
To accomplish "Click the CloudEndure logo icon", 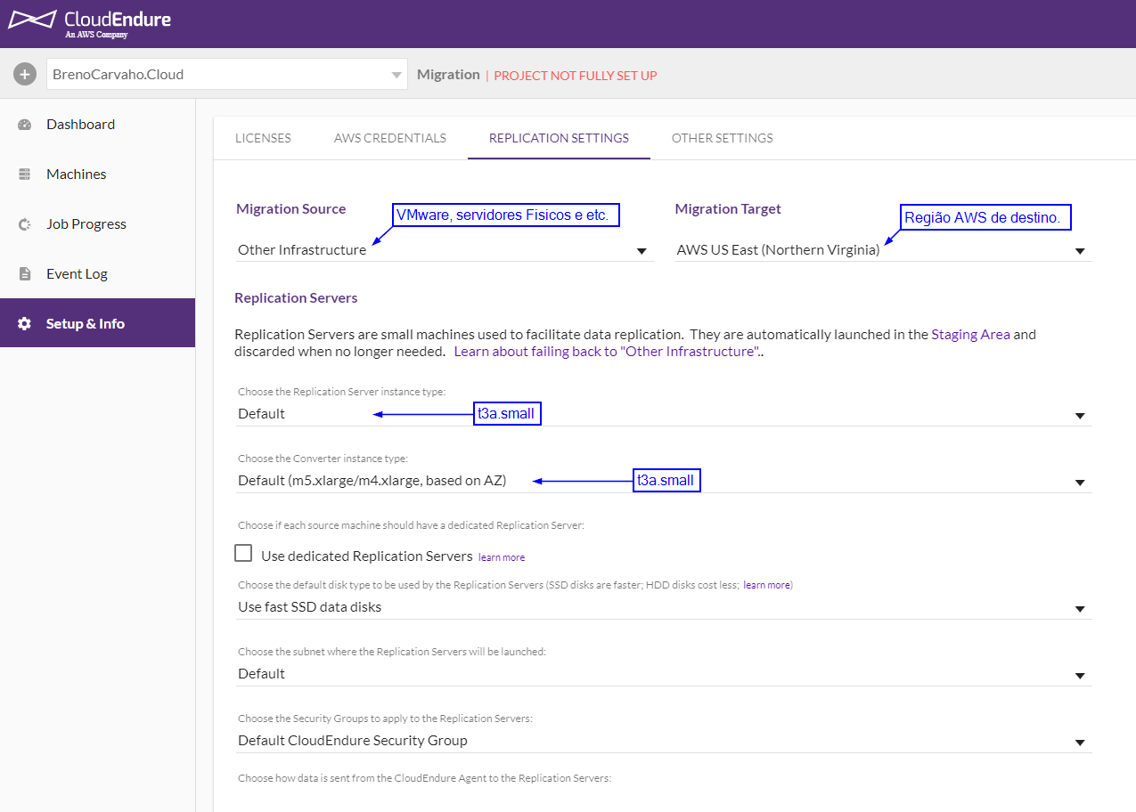I will pos(32,20).
